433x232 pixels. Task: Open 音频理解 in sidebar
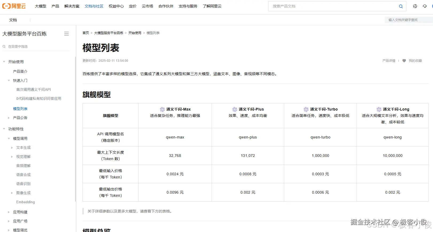click(24, 165)
